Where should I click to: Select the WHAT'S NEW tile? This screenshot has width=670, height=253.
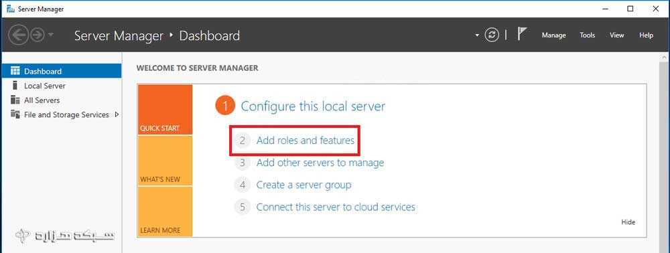click(165, 161)
